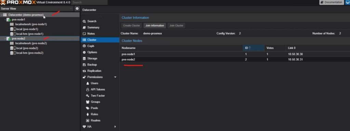
Task: Select pve-node1 in the server tree
Action: click(x=18, y=19)
